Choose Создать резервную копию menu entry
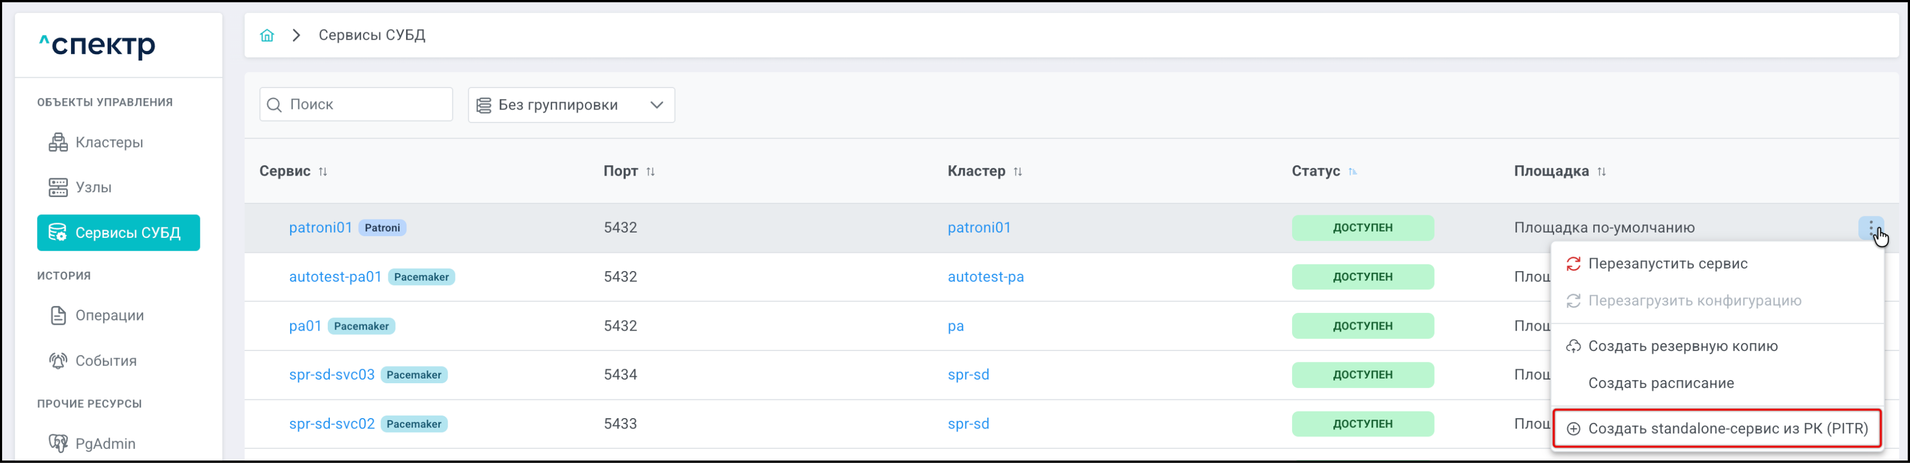The image size is (1910, 463). (x=1682, y=346)
